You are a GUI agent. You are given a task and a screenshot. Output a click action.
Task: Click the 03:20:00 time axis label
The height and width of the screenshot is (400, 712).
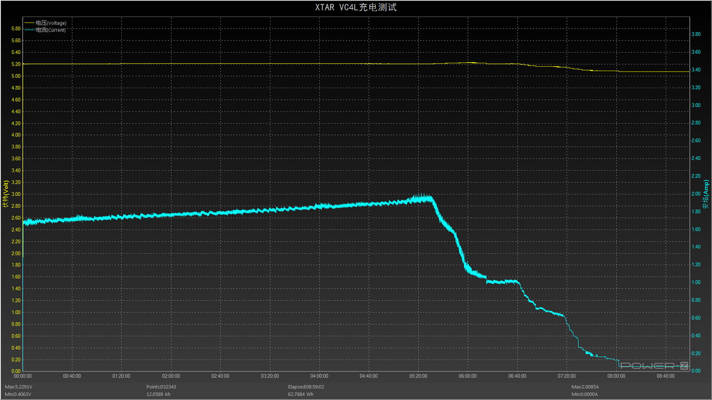pos(270,376)
